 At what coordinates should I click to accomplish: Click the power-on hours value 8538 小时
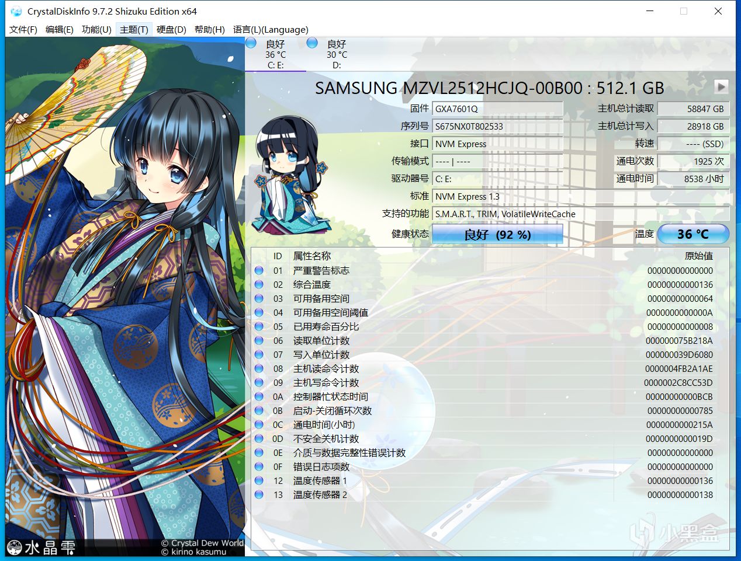tap(694, 179)
